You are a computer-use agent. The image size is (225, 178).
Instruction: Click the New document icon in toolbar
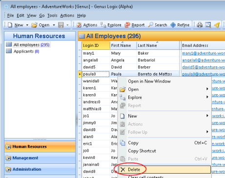pyautogui.click(x=10, y=25)
